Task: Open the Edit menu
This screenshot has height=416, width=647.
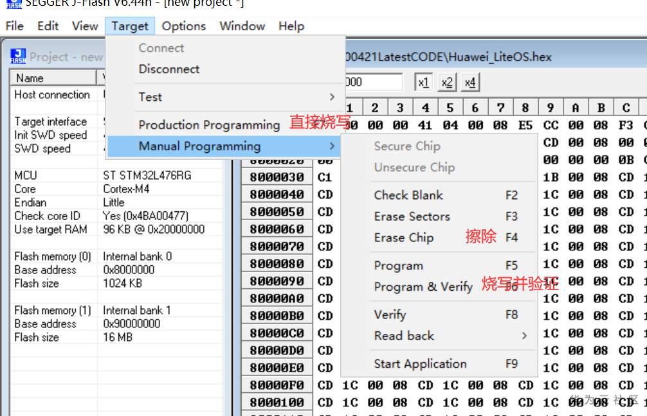Action: click(48, 26)
